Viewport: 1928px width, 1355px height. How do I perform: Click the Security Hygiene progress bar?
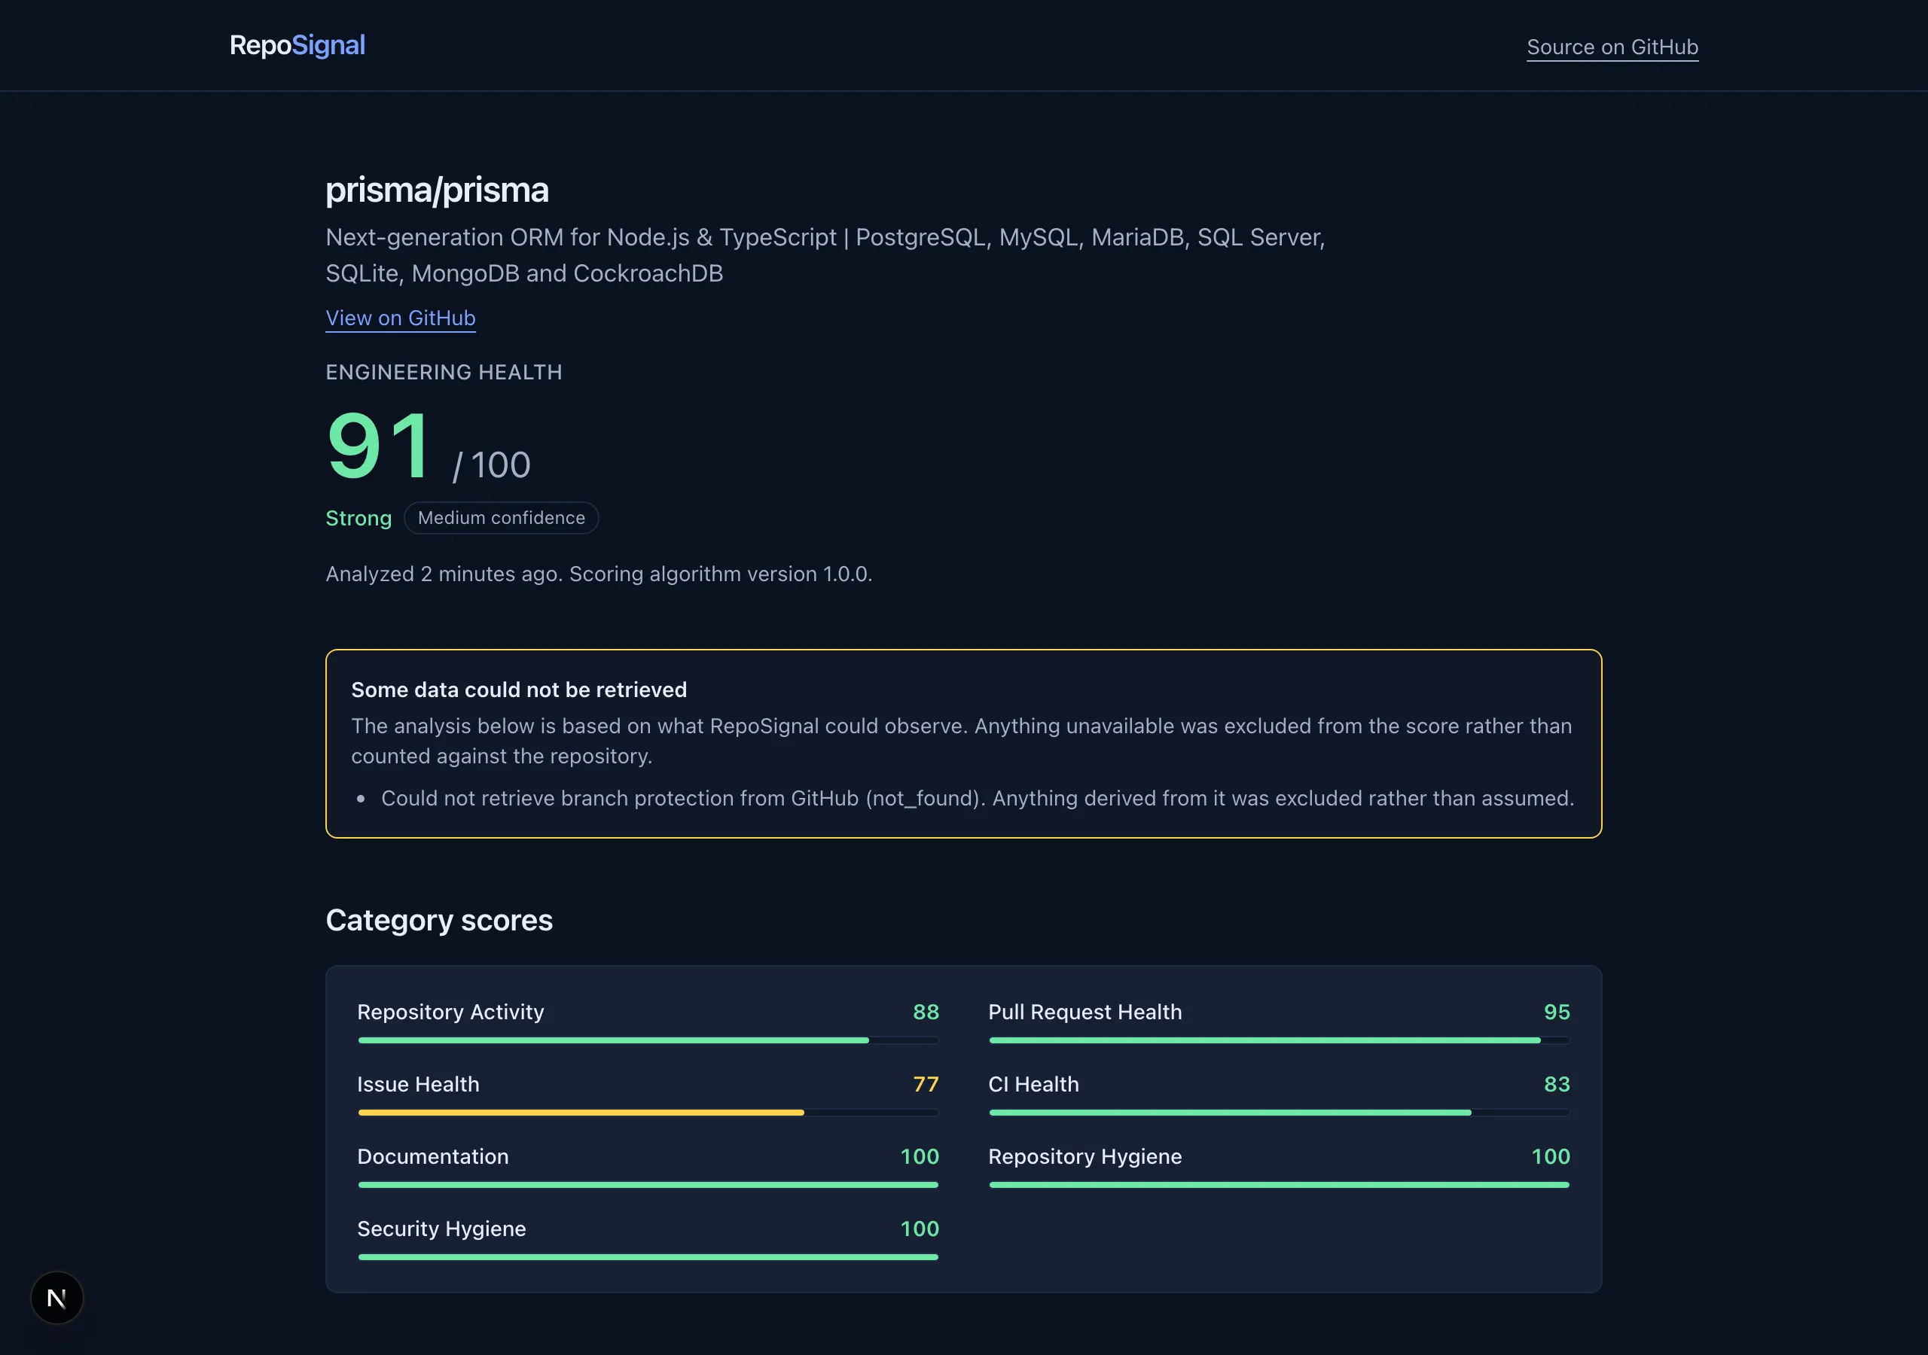[648, 1257]
